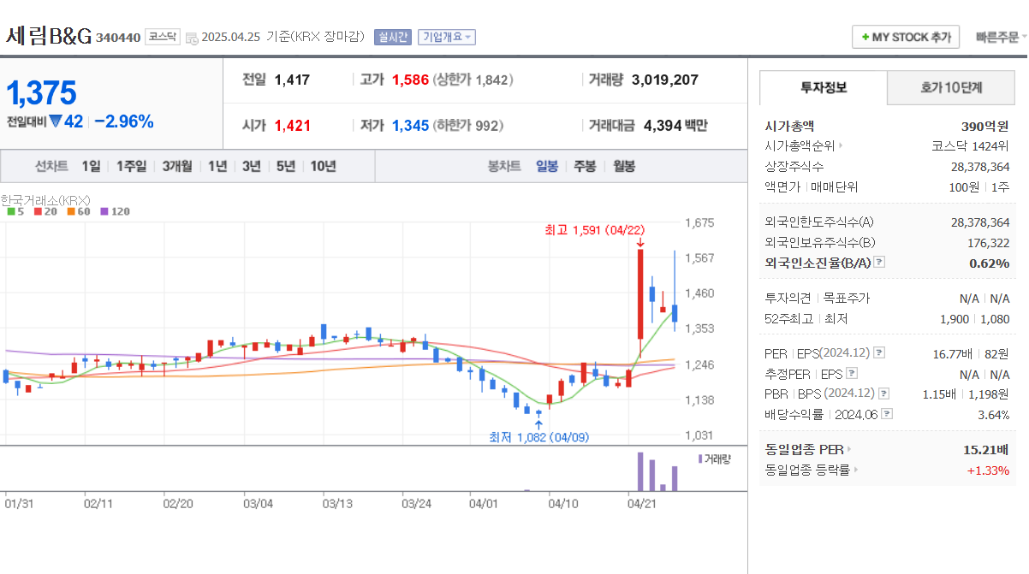Open the help icon beside PER | EPS(2024.12)
The width and height of the screenshot is (1029, 574).
point(878,352)
